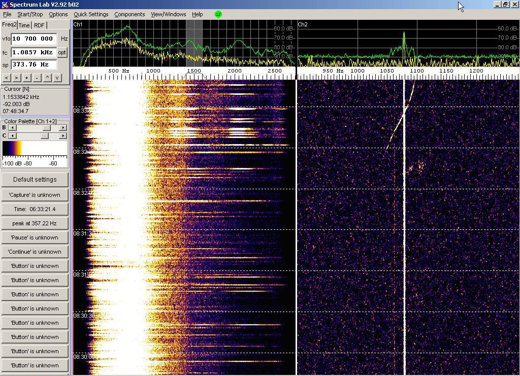This screenshot has width=520, height=376.
Task: Open the fc 'opt' options button
Action: 62,52
